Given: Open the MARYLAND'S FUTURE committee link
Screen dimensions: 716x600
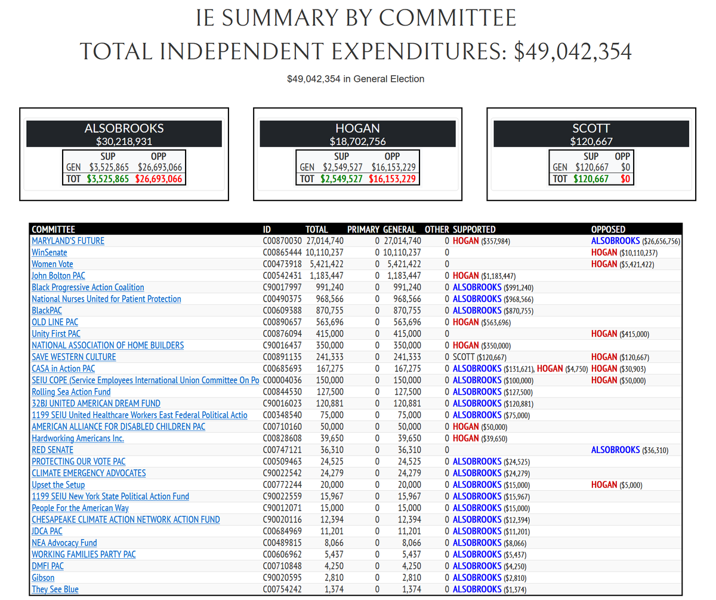Looking at the screenshot, I should click(x=68, y=241).
